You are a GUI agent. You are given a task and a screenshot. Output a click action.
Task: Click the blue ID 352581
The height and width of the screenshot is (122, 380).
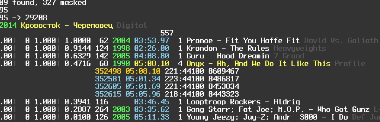click(108, 79)
